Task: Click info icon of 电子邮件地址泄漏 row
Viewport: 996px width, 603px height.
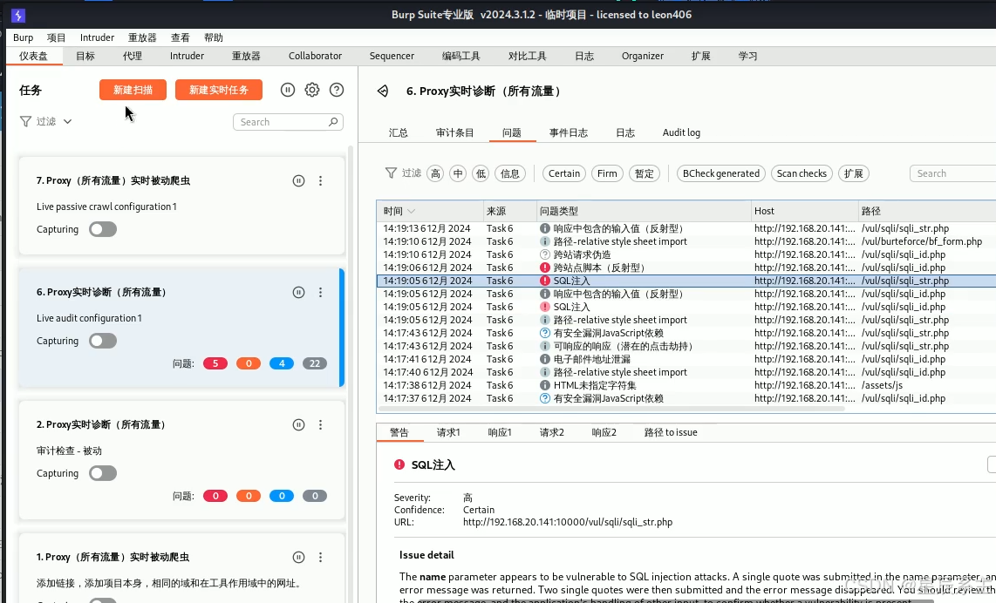Action: point(544,359)
